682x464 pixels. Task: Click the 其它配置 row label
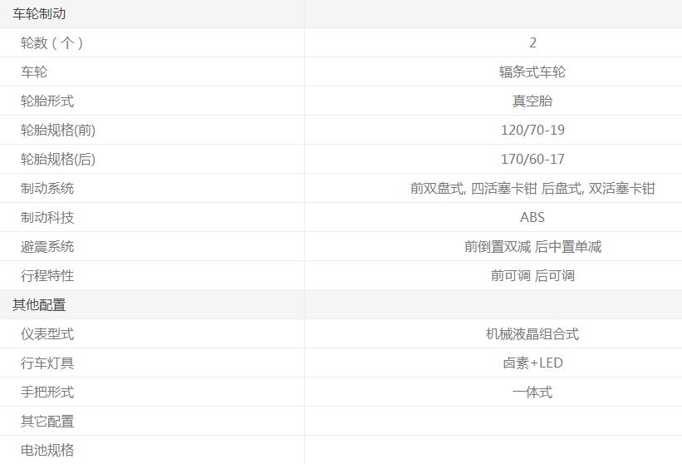click(47, 421)
